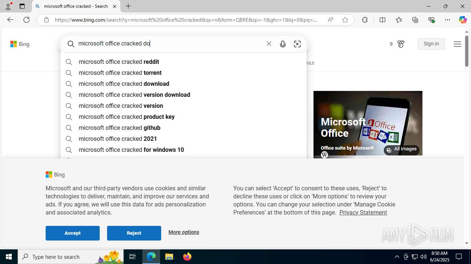Select suggestion 'microsoft office cracked version'

click(x=183, y=106)
